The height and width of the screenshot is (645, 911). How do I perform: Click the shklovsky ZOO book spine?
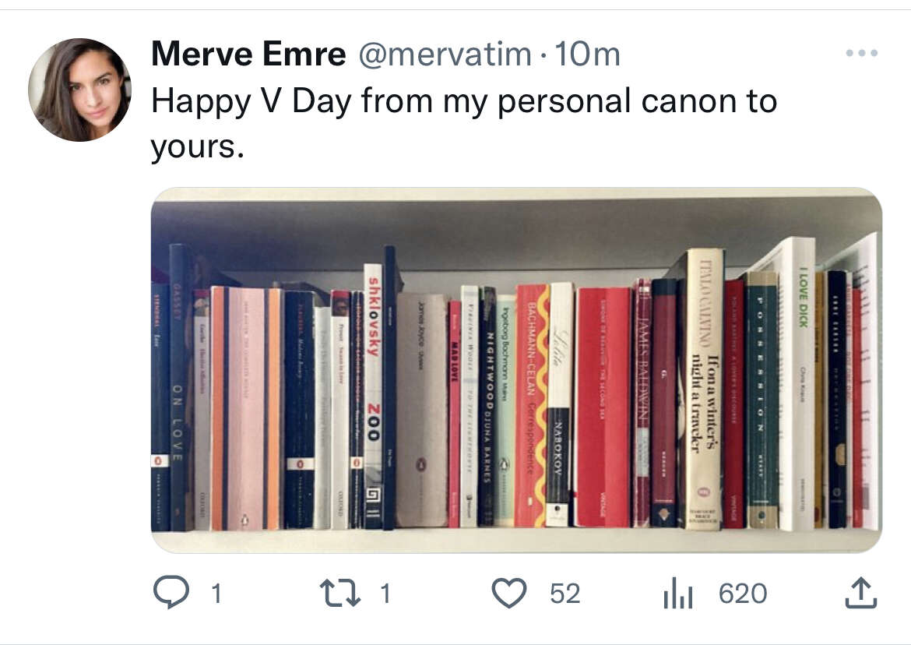373,397
